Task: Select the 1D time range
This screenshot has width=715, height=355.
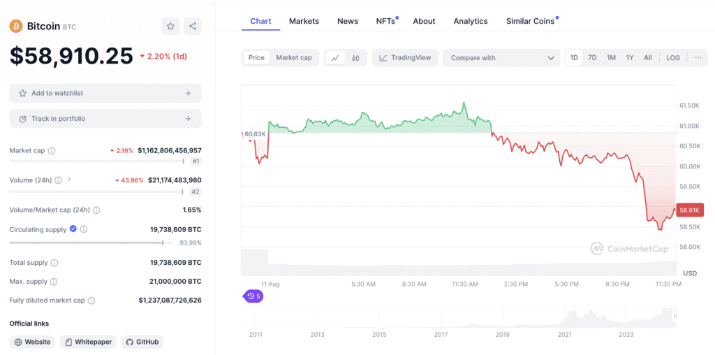Action: point(574,57)
